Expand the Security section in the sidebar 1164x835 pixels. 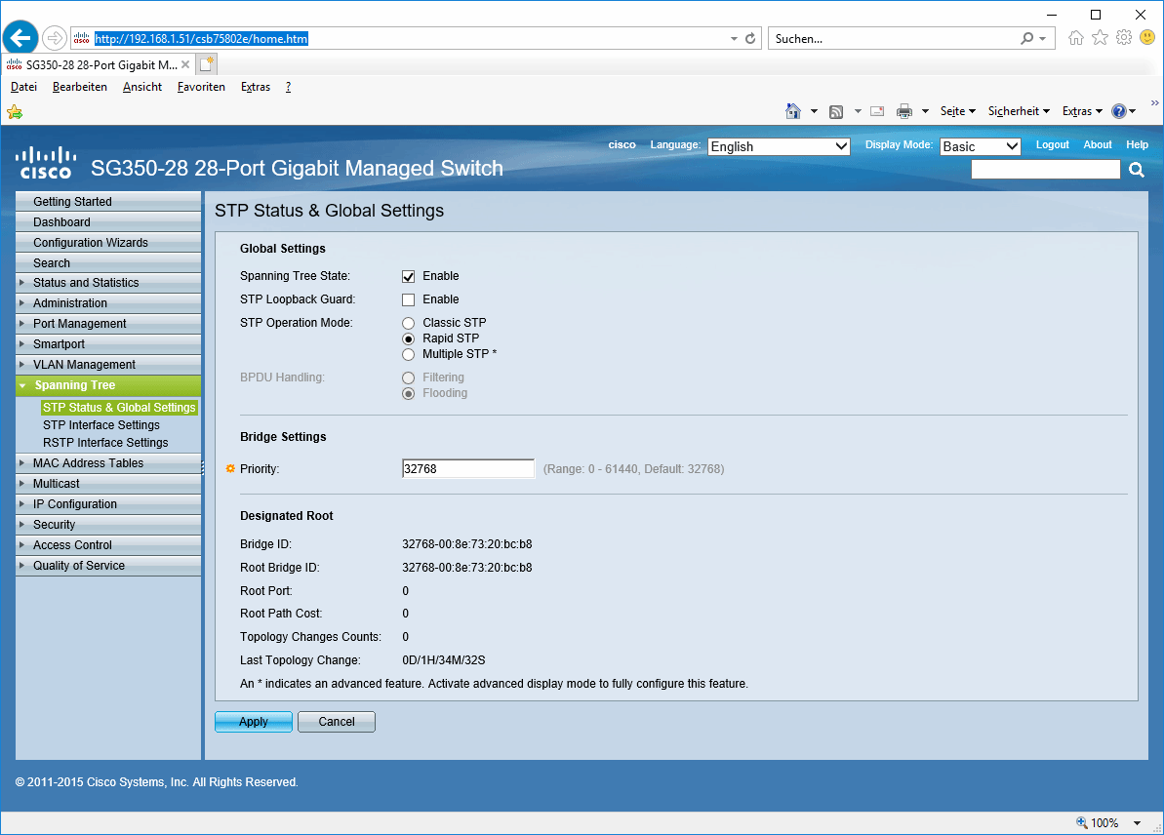54,524
